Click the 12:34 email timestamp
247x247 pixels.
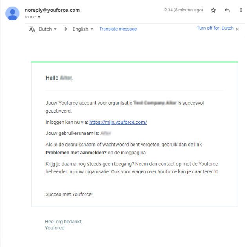pos(183,10)
